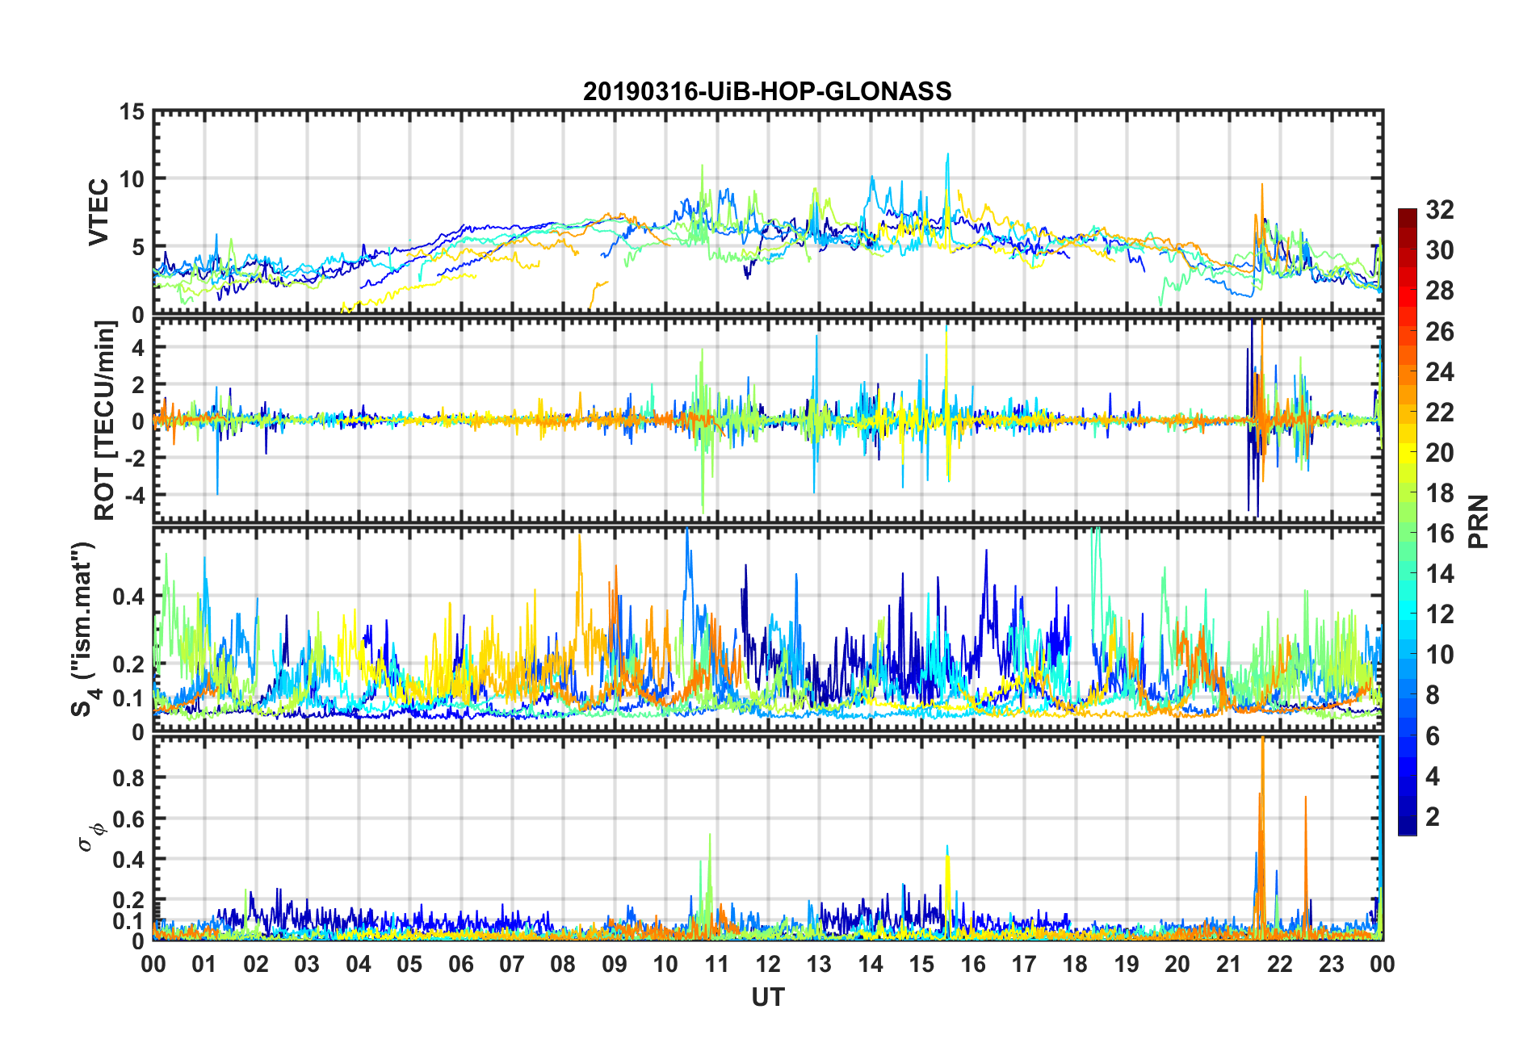Click x-axis tick label 03

pyautogui.click(x=307, y=964)
